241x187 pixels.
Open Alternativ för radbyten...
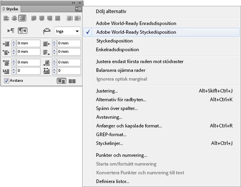coord(167,100)
